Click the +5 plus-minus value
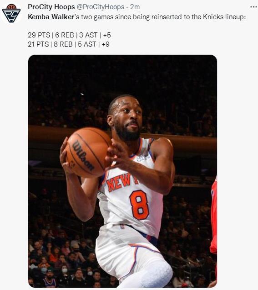The height and width of the screenshot is (290, 258). 107,35
